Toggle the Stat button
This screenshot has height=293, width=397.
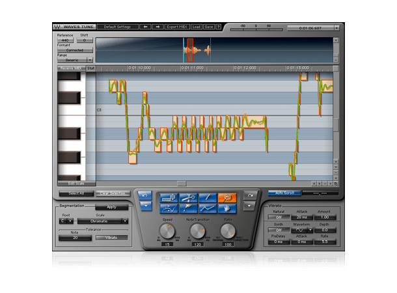(90, 68)
